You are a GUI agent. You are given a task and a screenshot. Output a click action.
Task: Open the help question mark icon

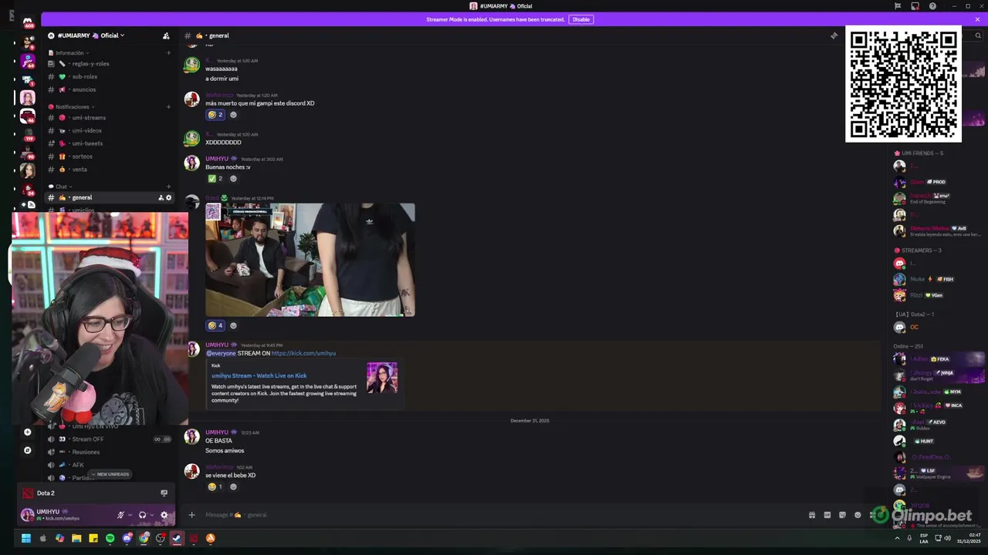tap(932, 6)
